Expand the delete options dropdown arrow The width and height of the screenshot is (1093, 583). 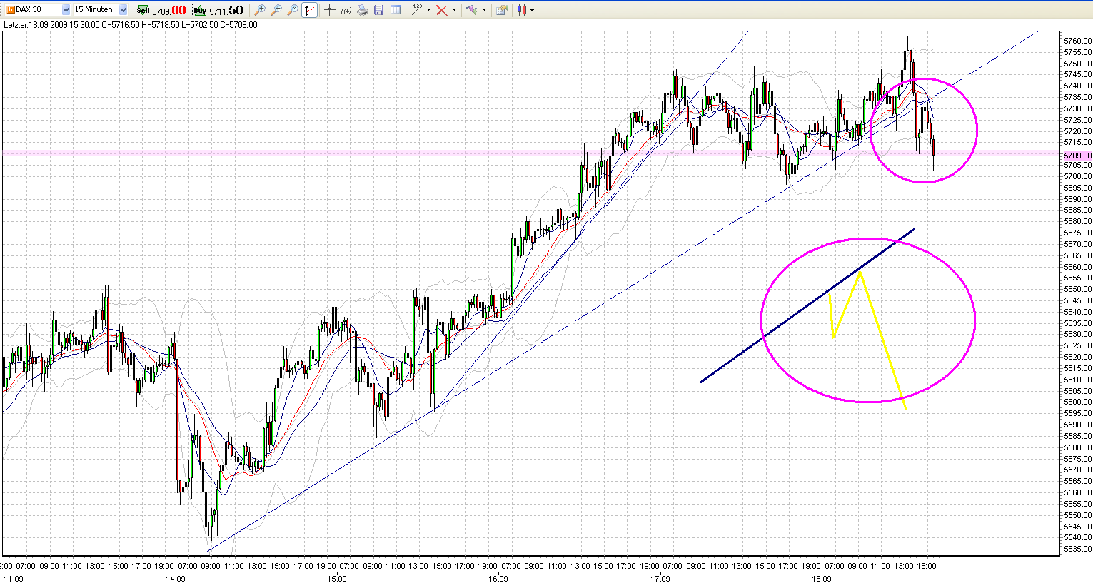[x=455, y=10]
